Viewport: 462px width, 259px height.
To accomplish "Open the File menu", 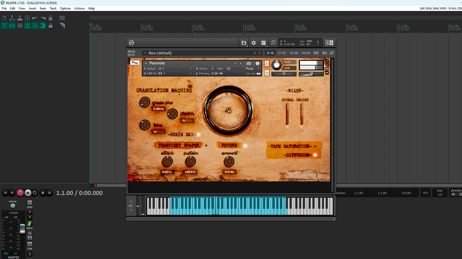I will coord(4,8).
